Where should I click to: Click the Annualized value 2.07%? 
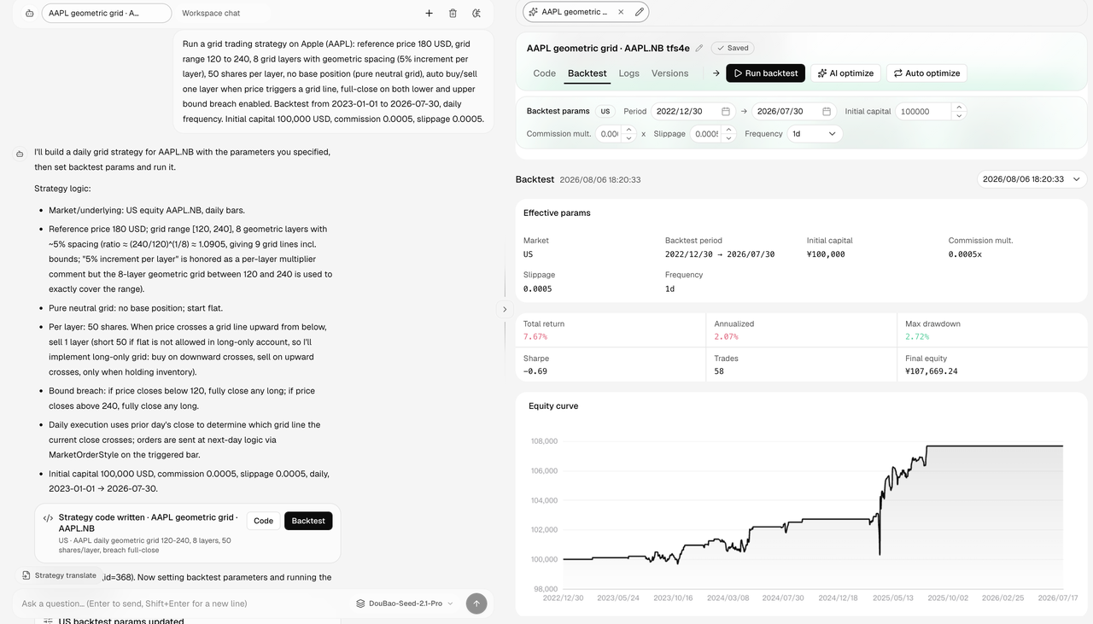[x=725, y=337]
